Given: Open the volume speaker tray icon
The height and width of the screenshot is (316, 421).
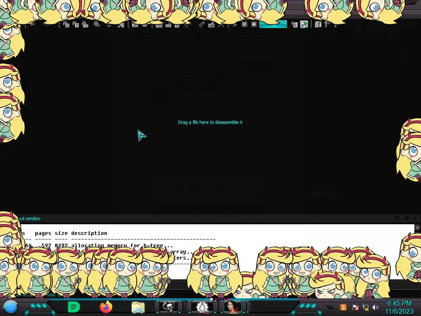Looking at the screenshot, I should 375,307.
